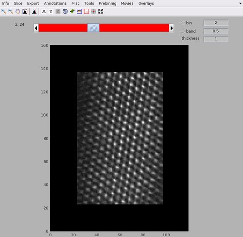
Task: Activate the pan hand tool
Action: [x=17, y=11]
